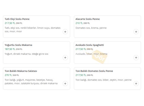Add Tatlı Ekşi Soslu Penne with plus icon
This screenshot has width=144, height=106.
point(65,32)
